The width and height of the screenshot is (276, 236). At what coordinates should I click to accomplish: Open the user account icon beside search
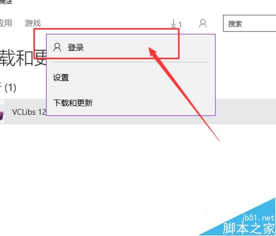[203, 23]
